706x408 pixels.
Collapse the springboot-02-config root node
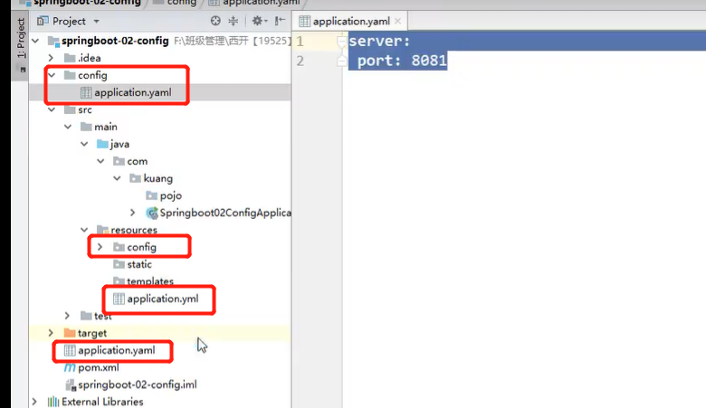click(x=35, y=41)
